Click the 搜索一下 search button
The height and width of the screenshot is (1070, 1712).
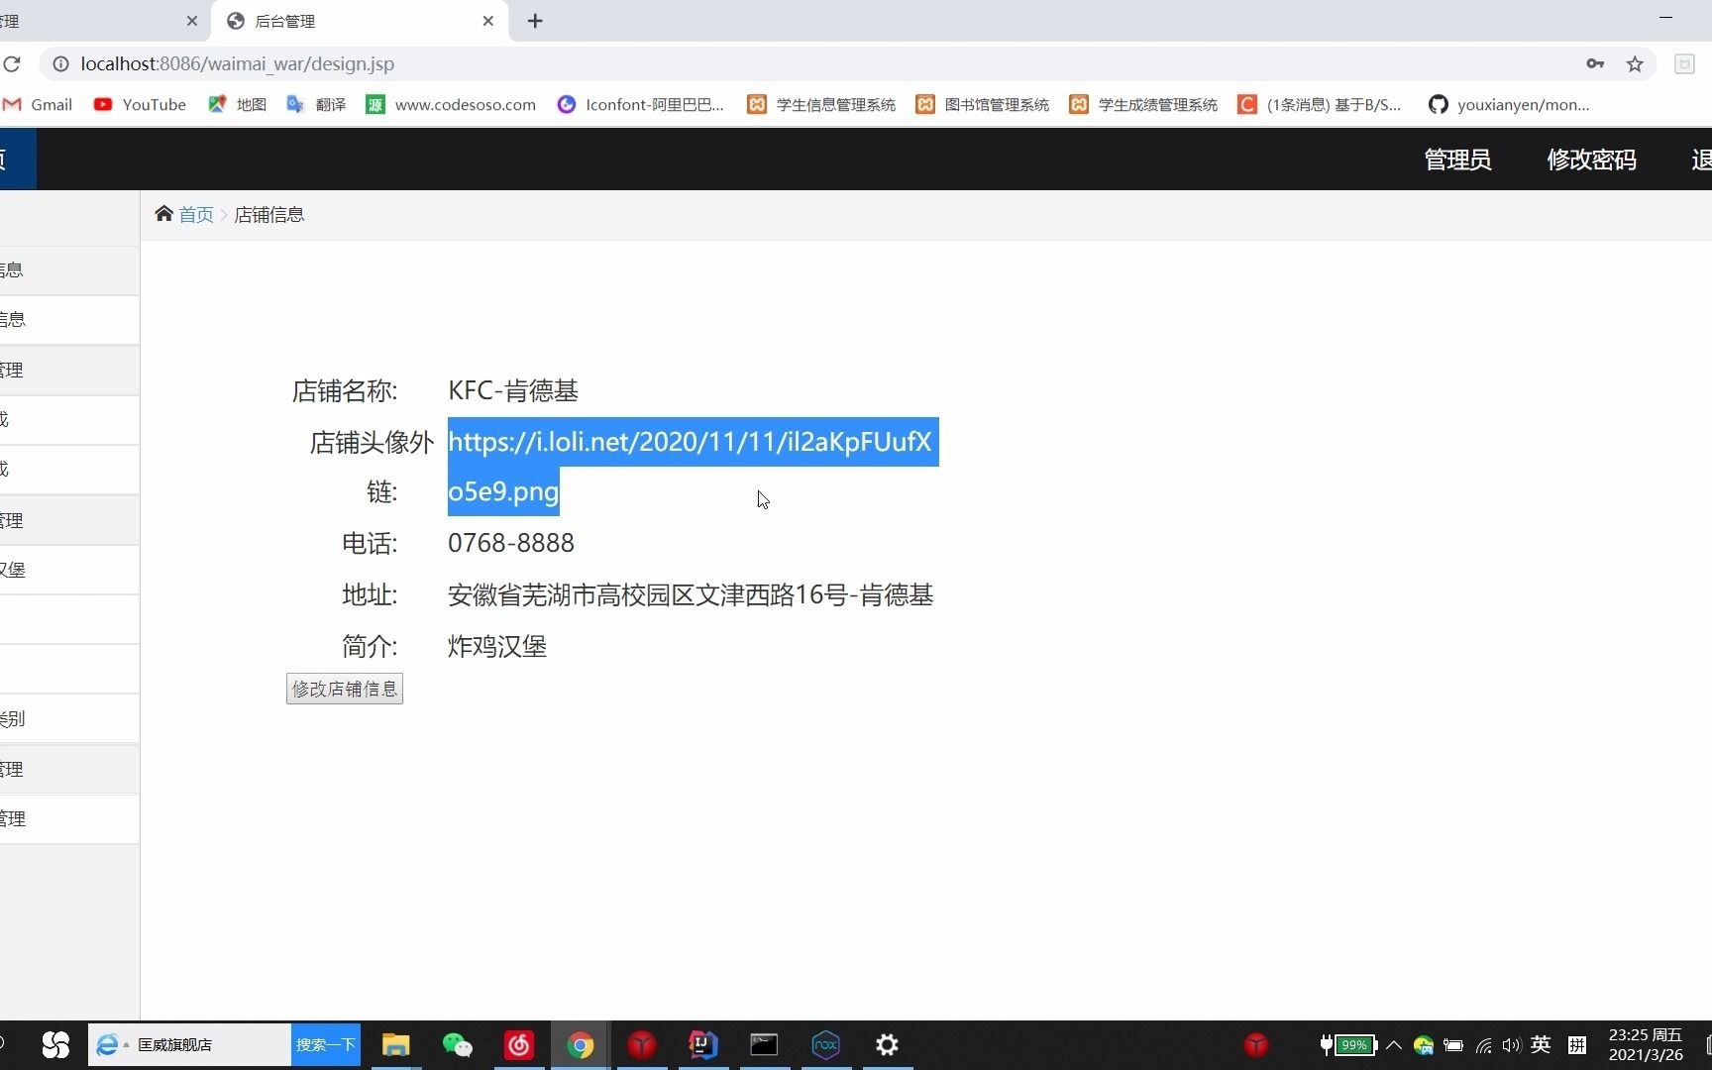326,1045
